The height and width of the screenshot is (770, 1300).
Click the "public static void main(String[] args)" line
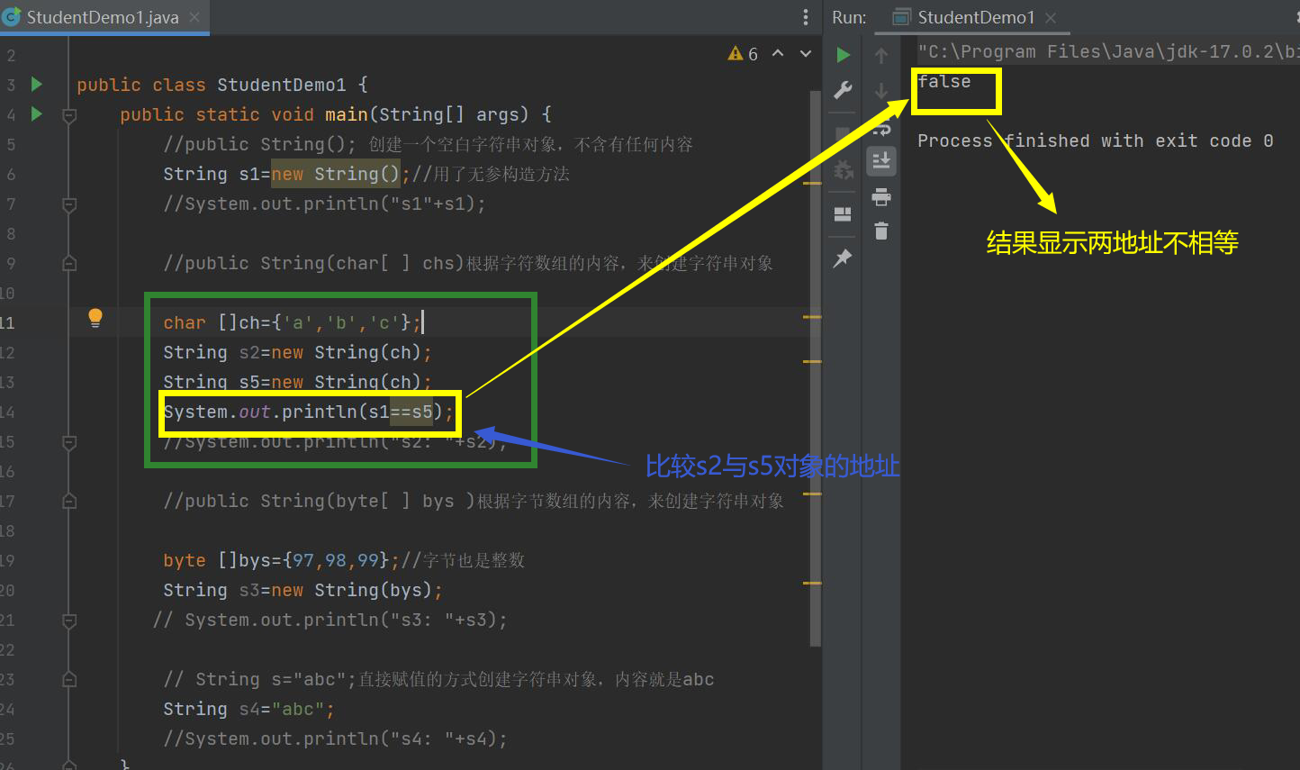[336, 114]
